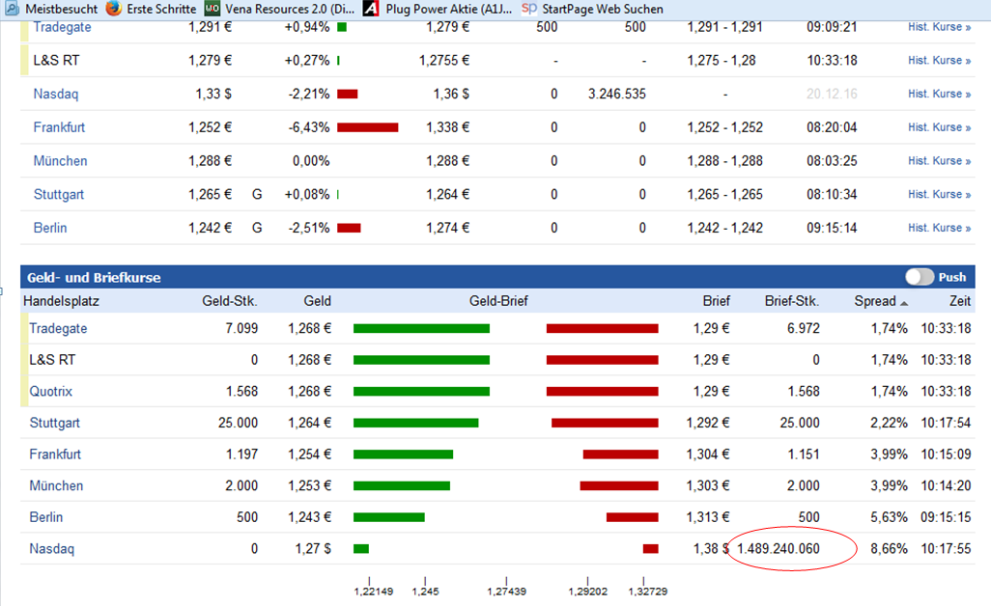
Task: Open Tradegate in Geld- und Briefkurse table
Action: 58,328
